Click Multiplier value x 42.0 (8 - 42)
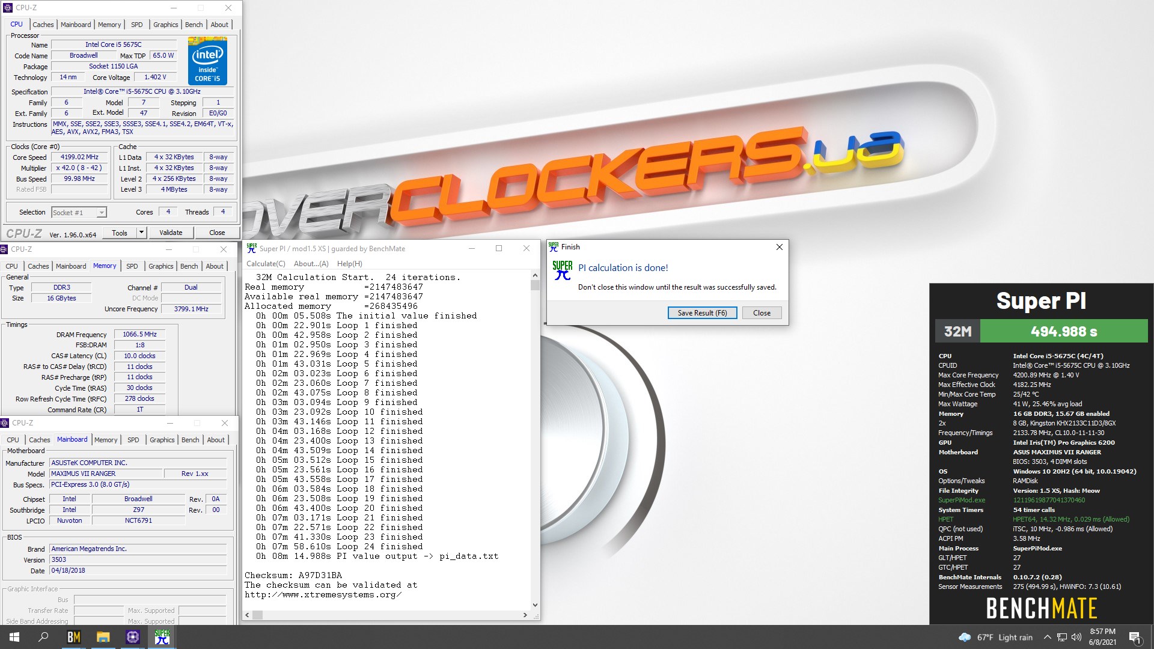The image size is (1154, 649). pos(79,168)
